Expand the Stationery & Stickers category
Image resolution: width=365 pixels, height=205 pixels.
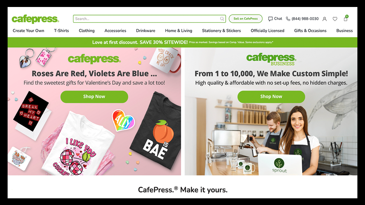pos(221,31)
